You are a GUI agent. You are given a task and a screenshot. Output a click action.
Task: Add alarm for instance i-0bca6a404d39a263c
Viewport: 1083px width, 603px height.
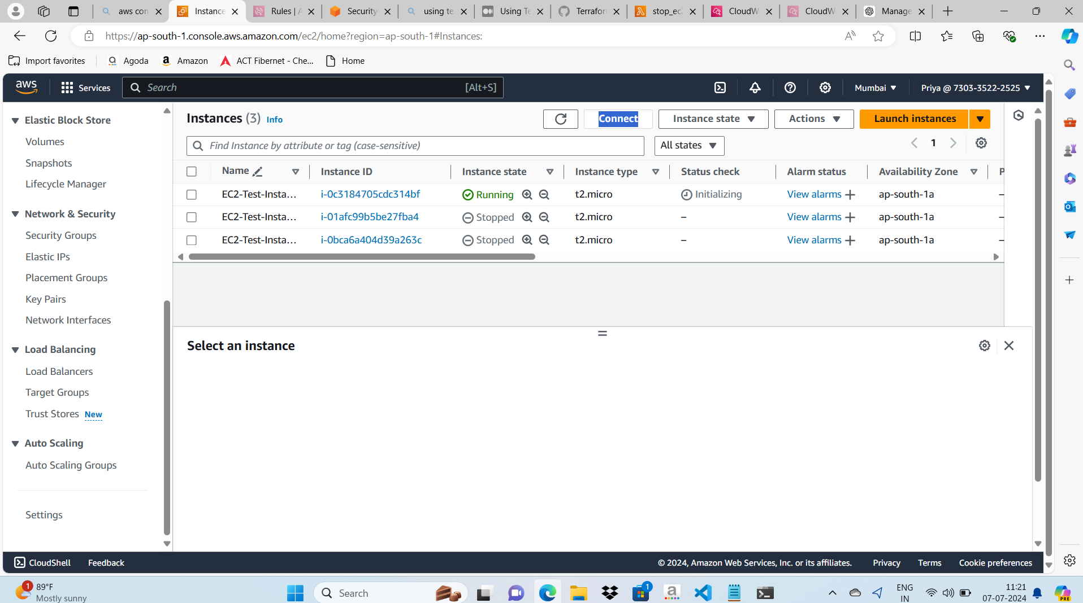(x=850, y=241)
